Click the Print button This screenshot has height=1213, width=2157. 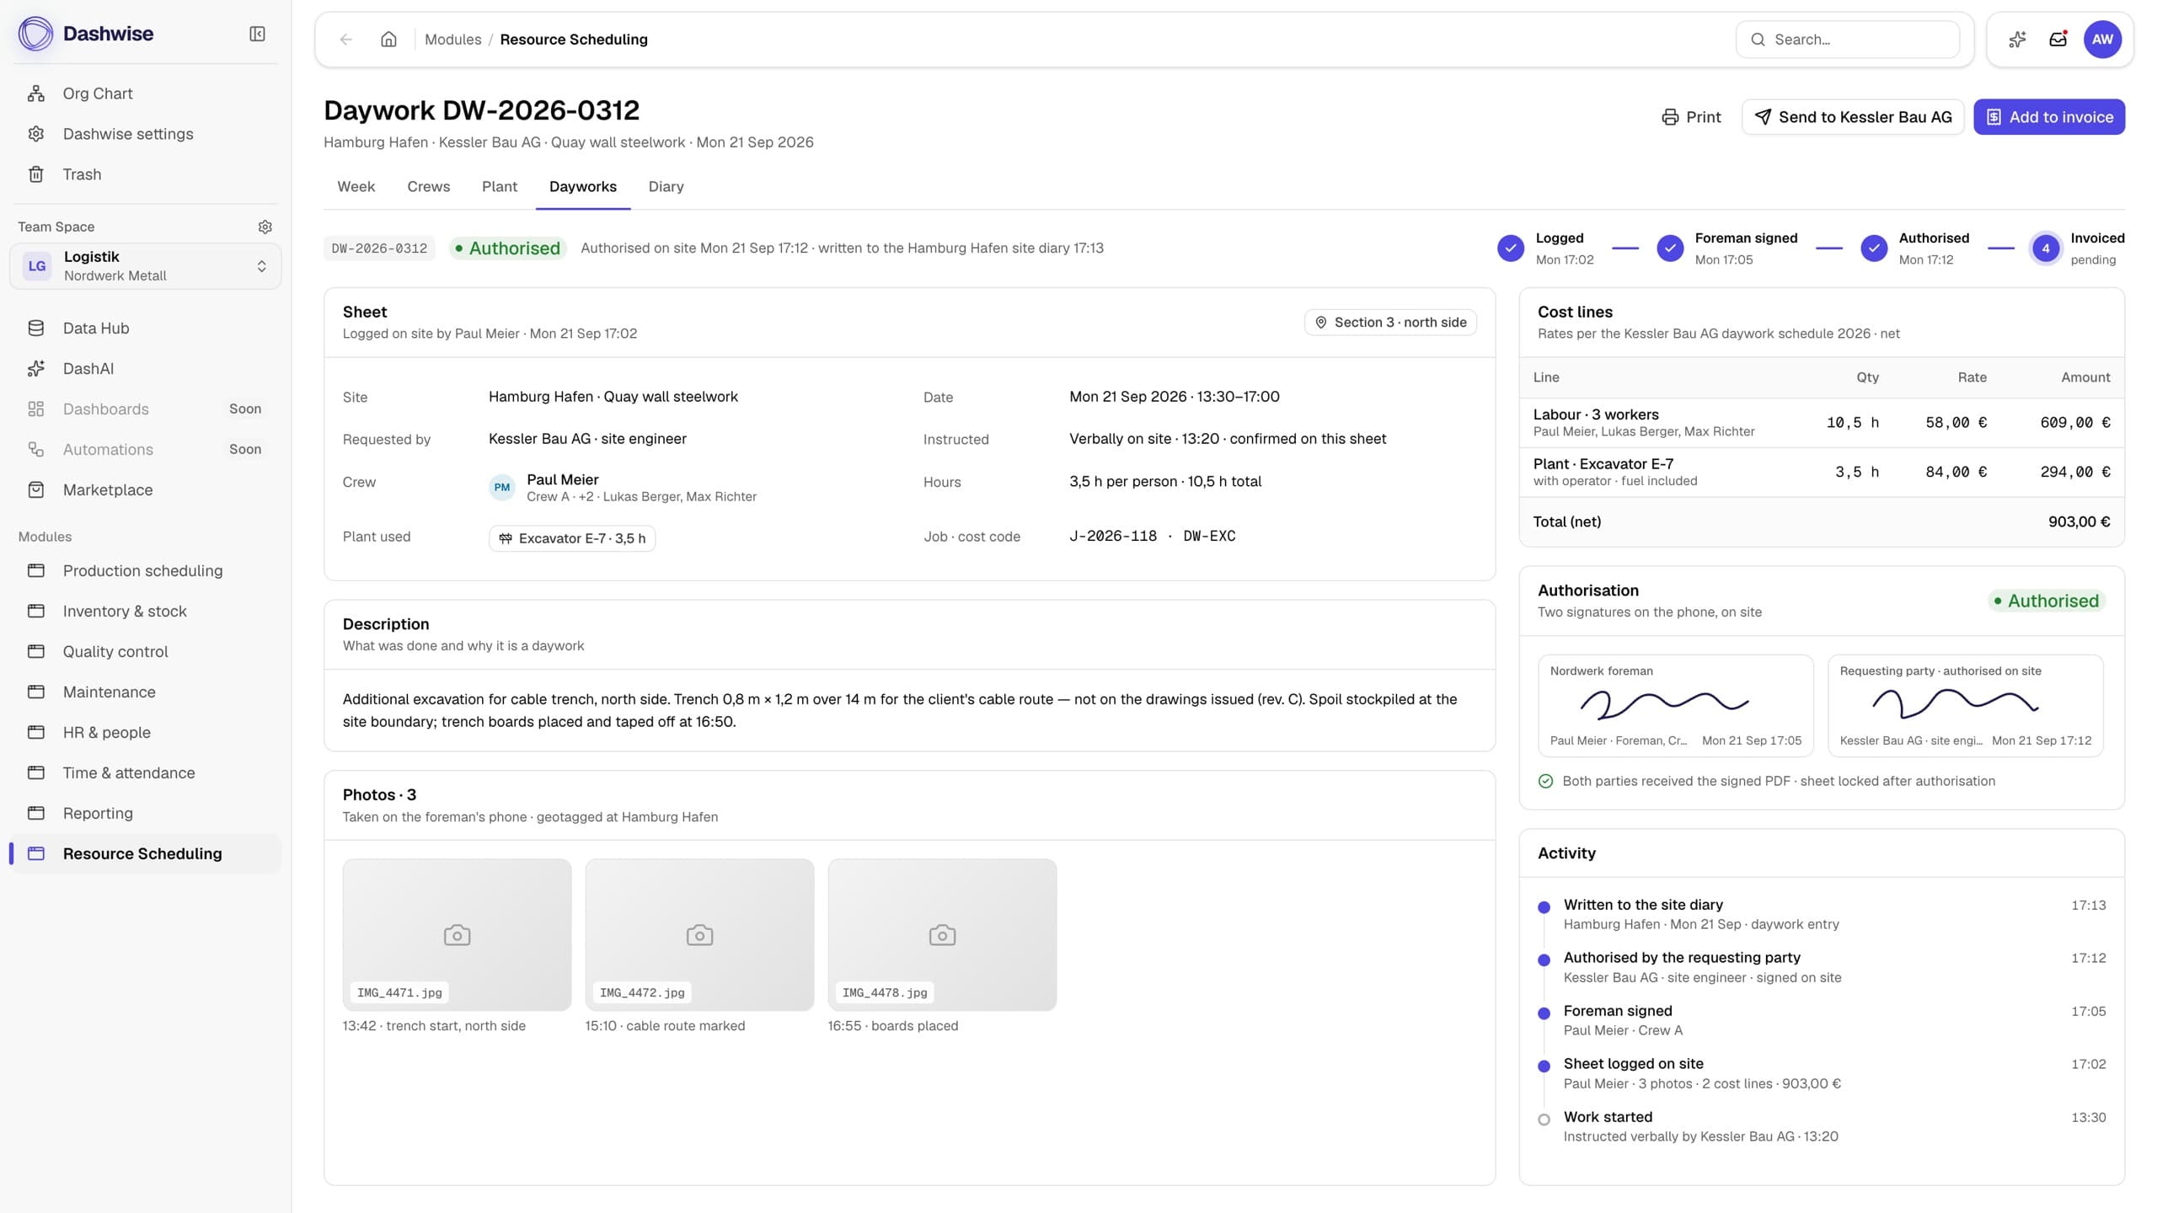1690,117
